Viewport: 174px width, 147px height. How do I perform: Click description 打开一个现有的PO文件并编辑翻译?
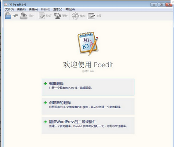(x=70, y=88)
